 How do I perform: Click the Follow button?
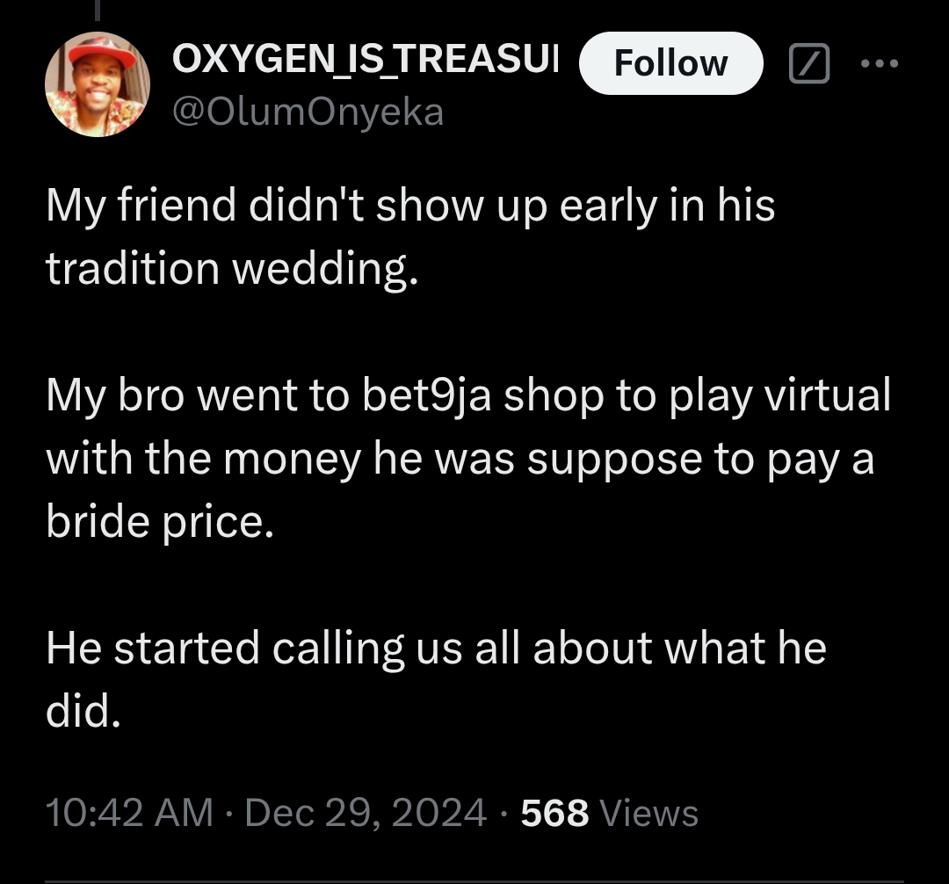(670, 63)
